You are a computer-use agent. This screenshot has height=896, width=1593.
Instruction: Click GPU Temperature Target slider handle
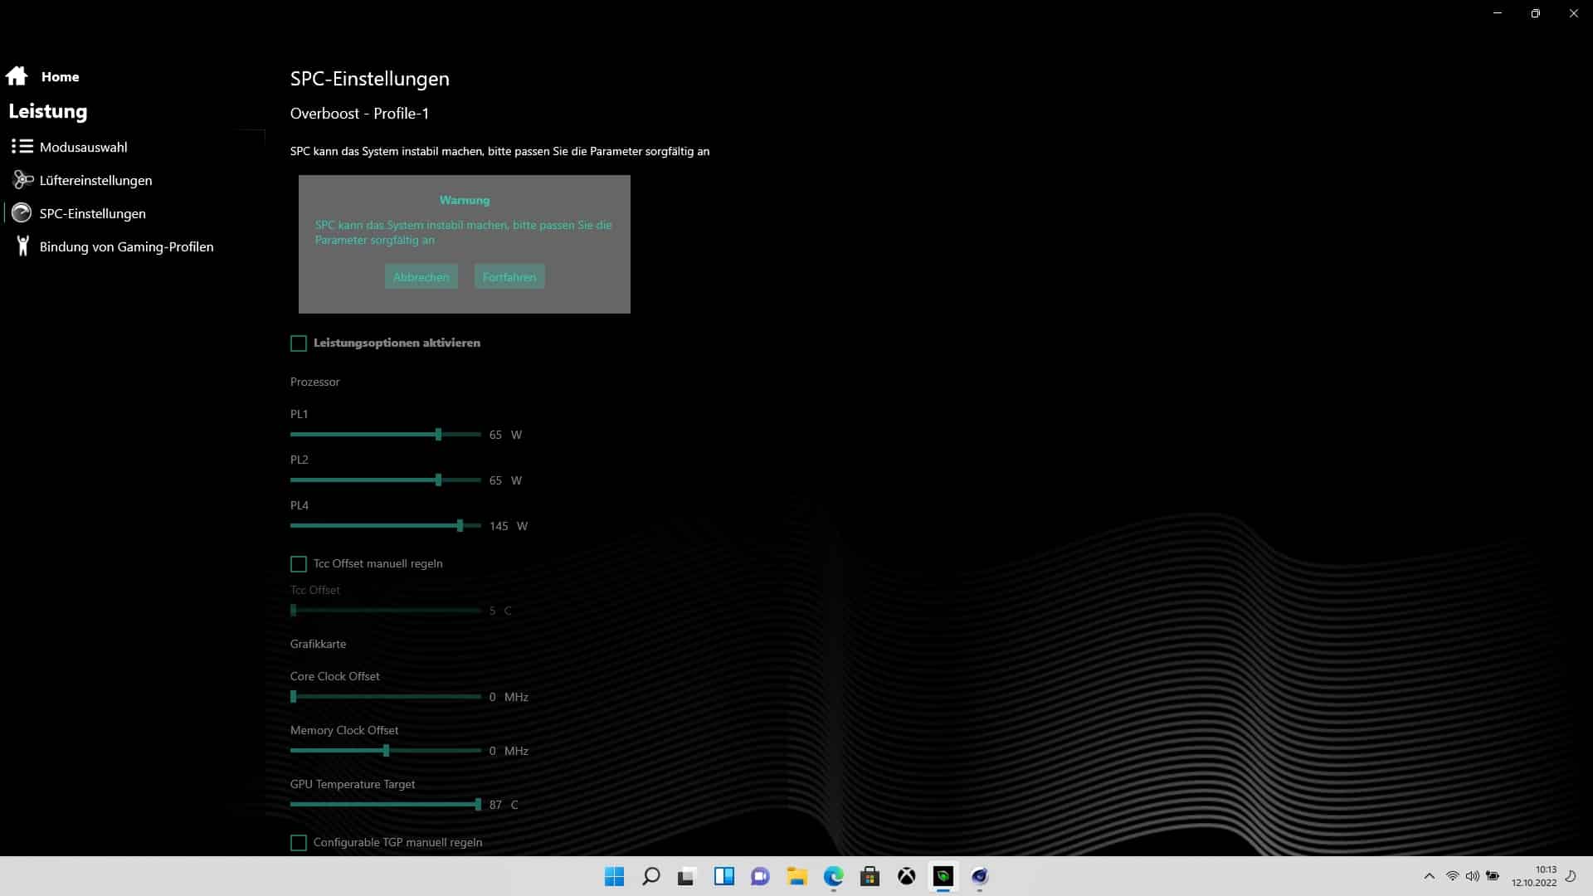pyautogui.click(x=478, y=805)
